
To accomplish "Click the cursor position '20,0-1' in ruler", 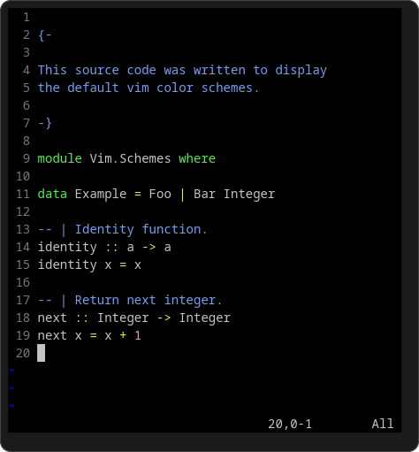I will coord(290,424).
